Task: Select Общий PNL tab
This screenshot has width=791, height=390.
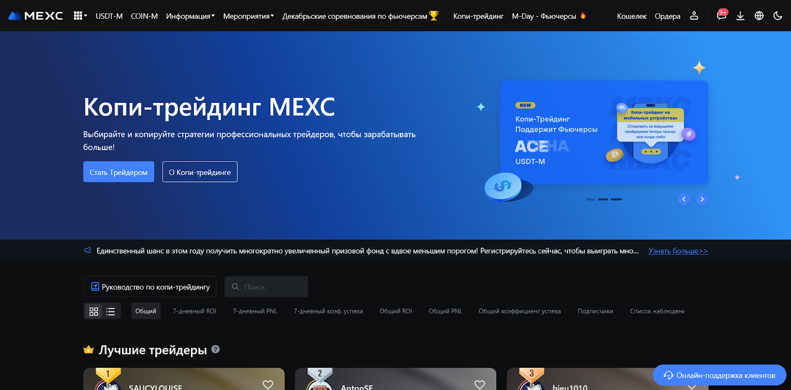Action: pos(445,311)
